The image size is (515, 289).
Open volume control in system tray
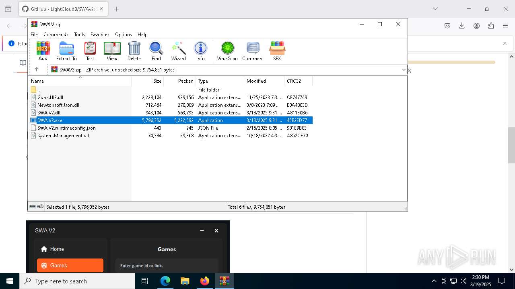click(x=463, y=281)
